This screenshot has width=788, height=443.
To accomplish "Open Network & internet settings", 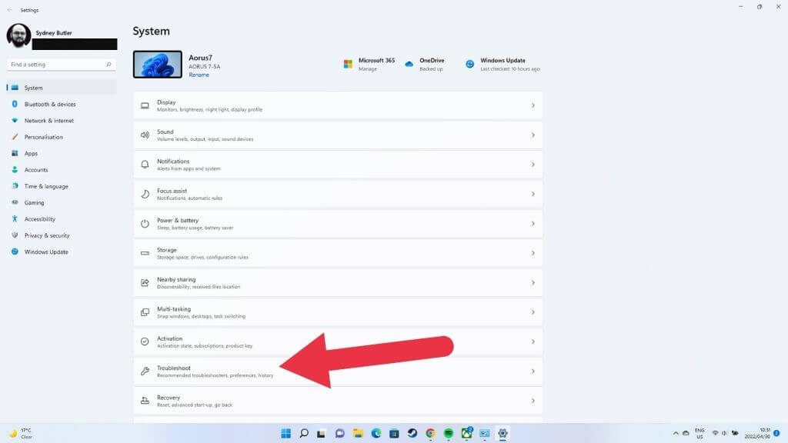I will pos(62,121).
